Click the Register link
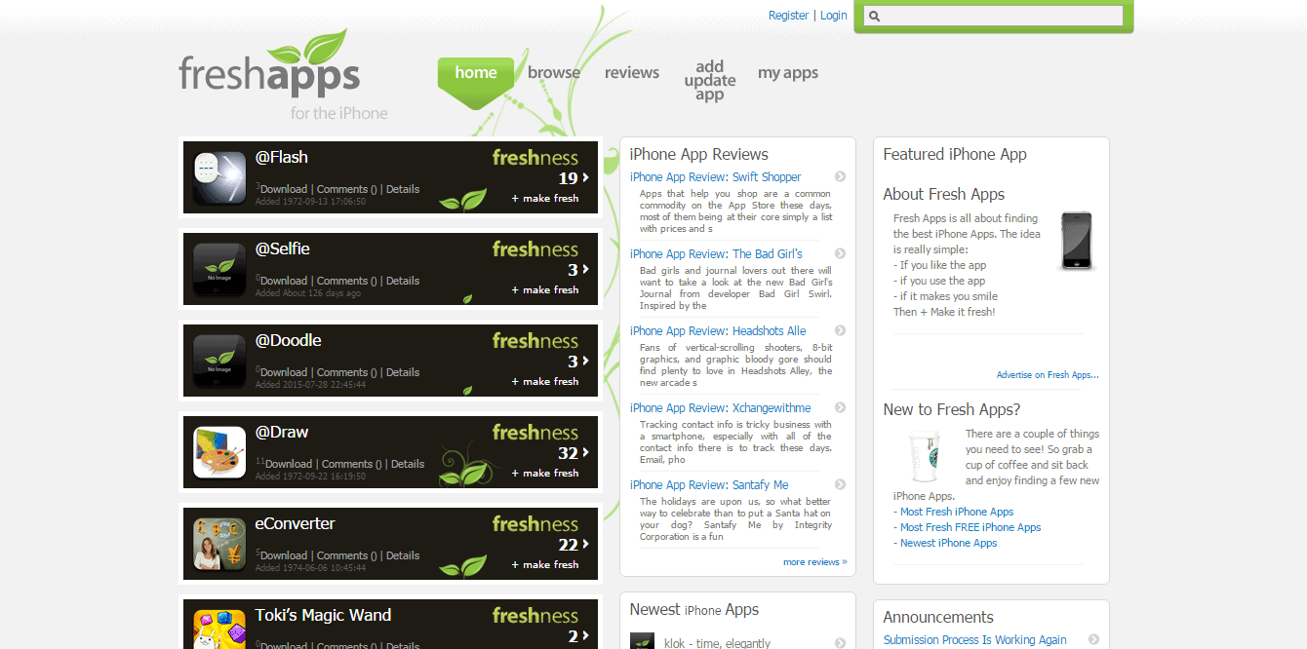1307x649 pixels. coord(788,15)
